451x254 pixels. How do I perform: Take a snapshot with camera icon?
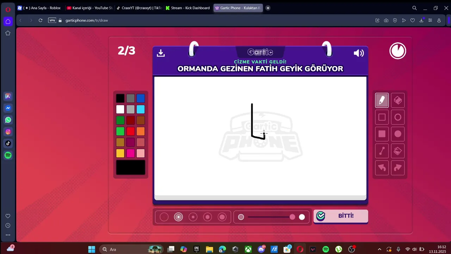click(x=386, y=20)
